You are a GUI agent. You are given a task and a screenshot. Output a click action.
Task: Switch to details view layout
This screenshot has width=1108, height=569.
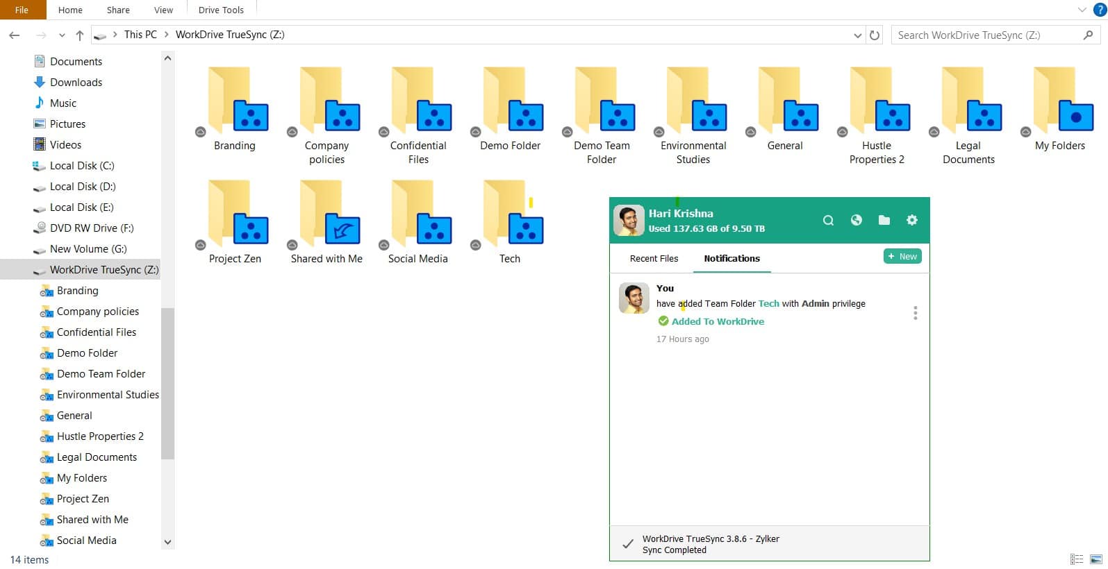point(1077,559)
